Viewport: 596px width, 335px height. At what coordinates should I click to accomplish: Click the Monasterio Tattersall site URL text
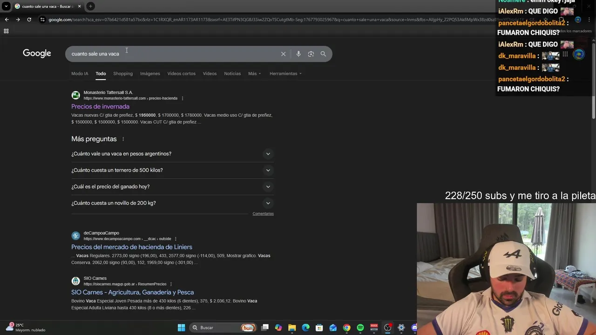(130, 98)
